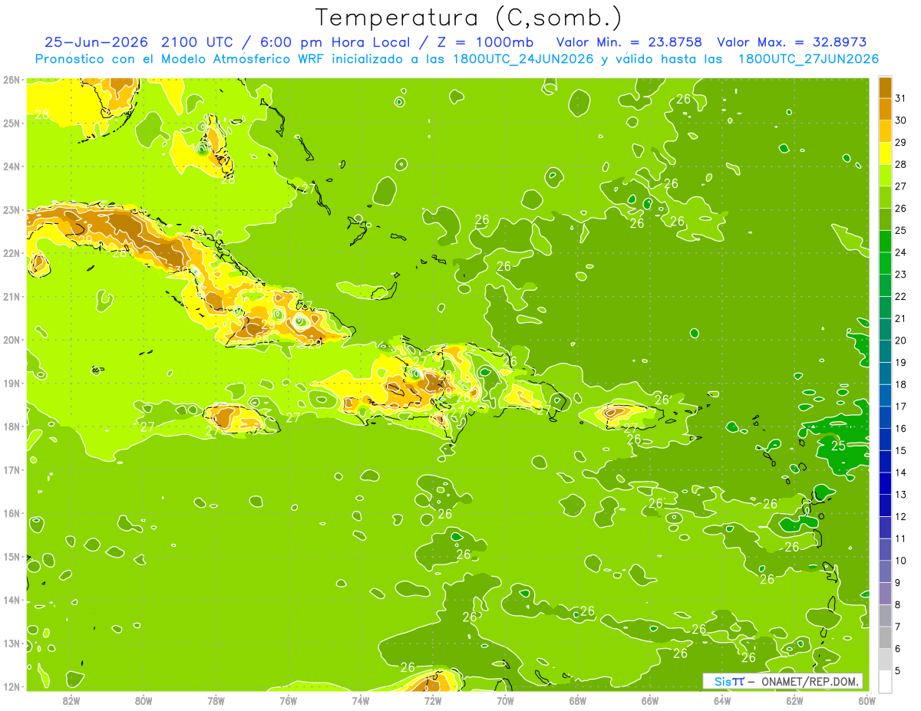Pick the gray legend swatch between 6 and 7

click(x=885, y=637)
